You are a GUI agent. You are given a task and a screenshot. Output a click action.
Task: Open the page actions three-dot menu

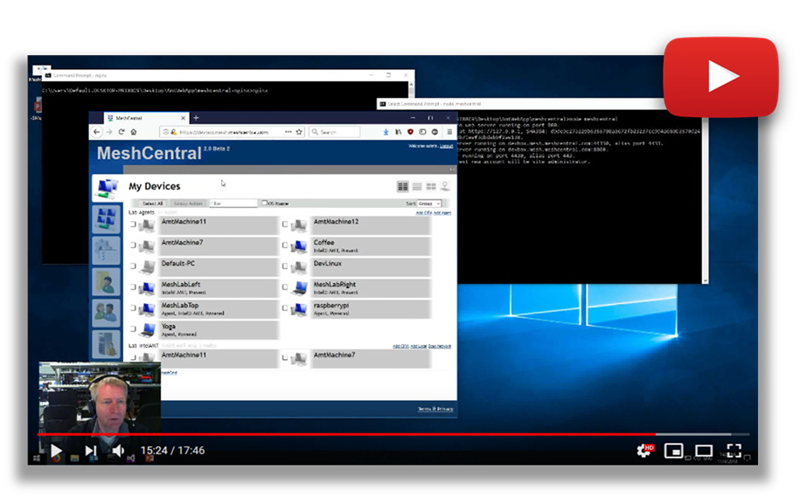[x=289, y=132]
